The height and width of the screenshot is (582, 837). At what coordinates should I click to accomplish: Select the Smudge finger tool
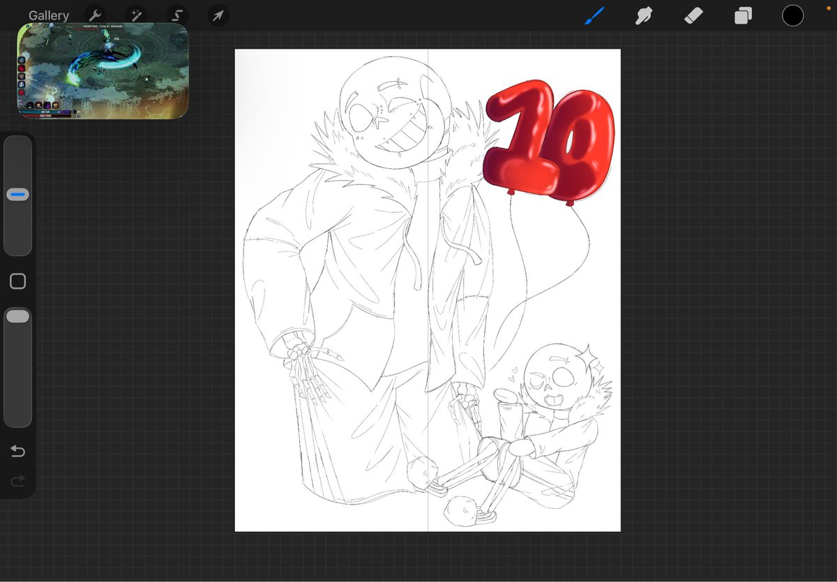click(x=644, y=15)
